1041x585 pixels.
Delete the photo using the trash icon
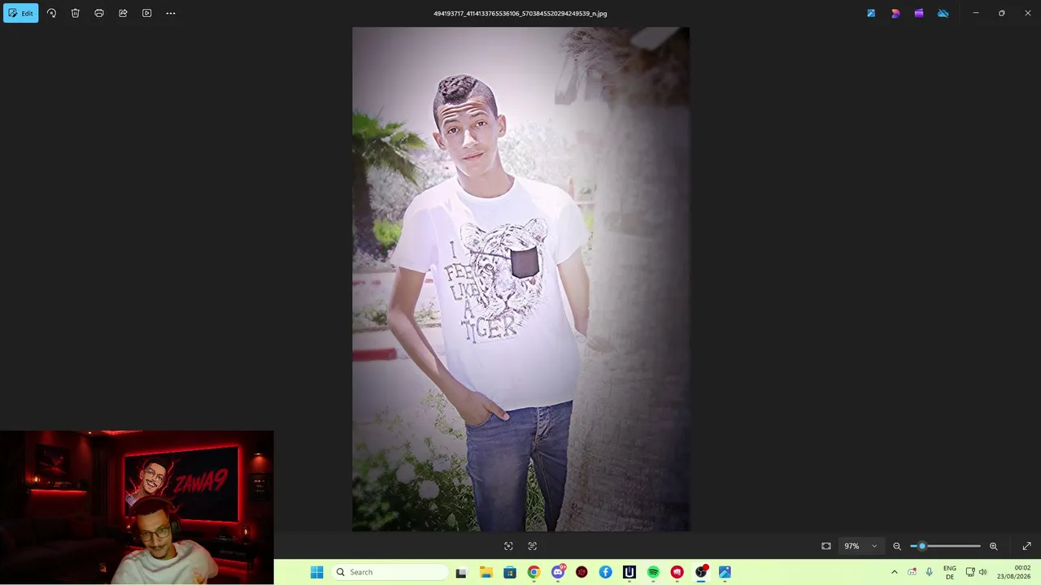[75, 13]
